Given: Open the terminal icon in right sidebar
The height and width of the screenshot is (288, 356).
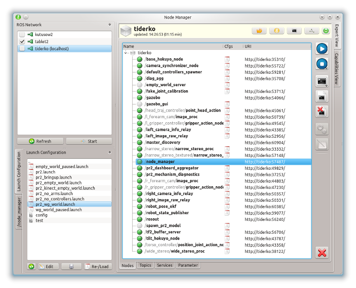Looking at the screenshot, I should [x=322, y=80].
